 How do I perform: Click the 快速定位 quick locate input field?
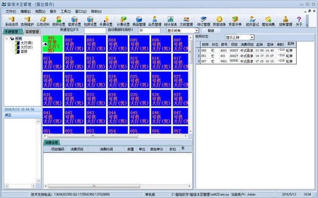(x=95, y=31)
